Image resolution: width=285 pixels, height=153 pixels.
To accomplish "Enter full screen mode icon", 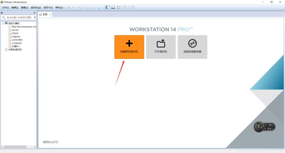I will point(119,7).
